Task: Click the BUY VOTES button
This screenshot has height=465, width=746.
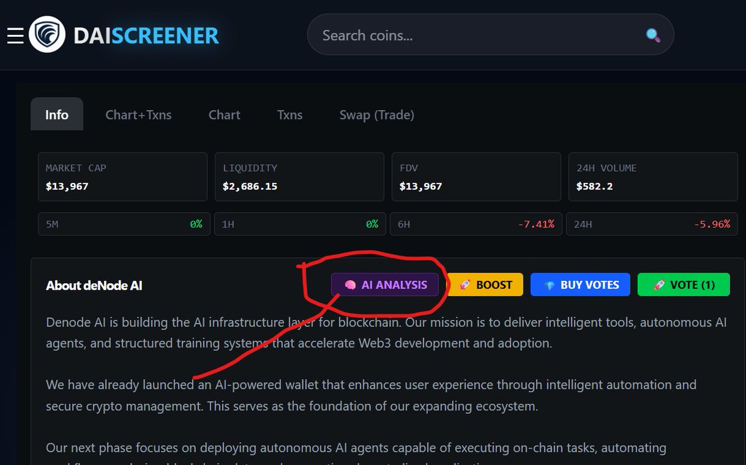Action: tap(581, 285)
